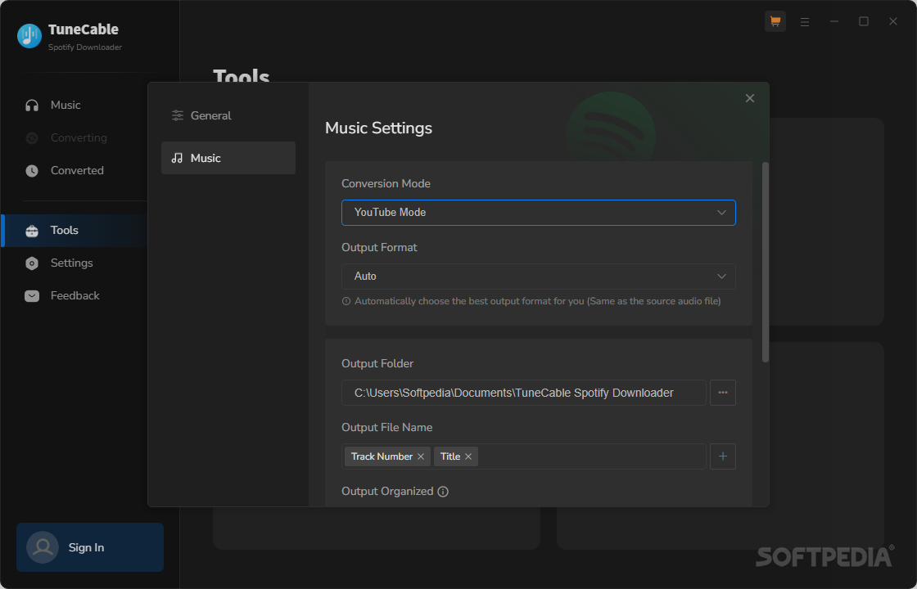Open the Converted section in sidebar
Viewport: 917px width, 589px height.
coord(76,171)
